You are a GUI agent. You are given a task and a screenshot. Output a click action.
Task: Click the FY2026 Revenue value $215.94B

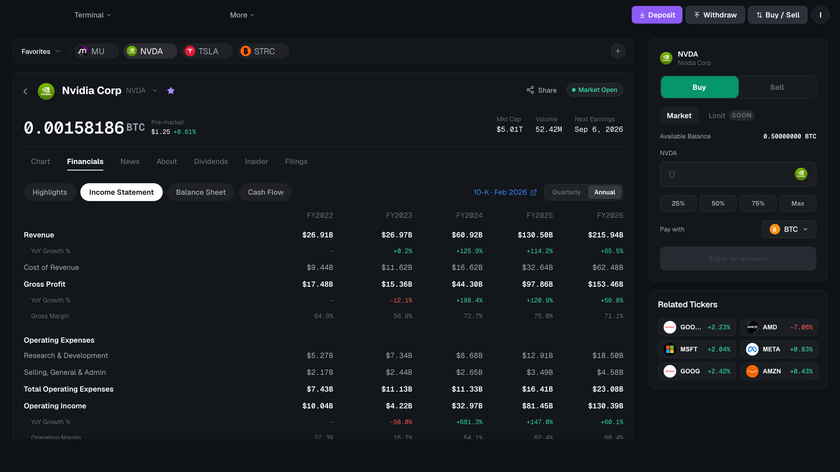(x=605, y=235)
